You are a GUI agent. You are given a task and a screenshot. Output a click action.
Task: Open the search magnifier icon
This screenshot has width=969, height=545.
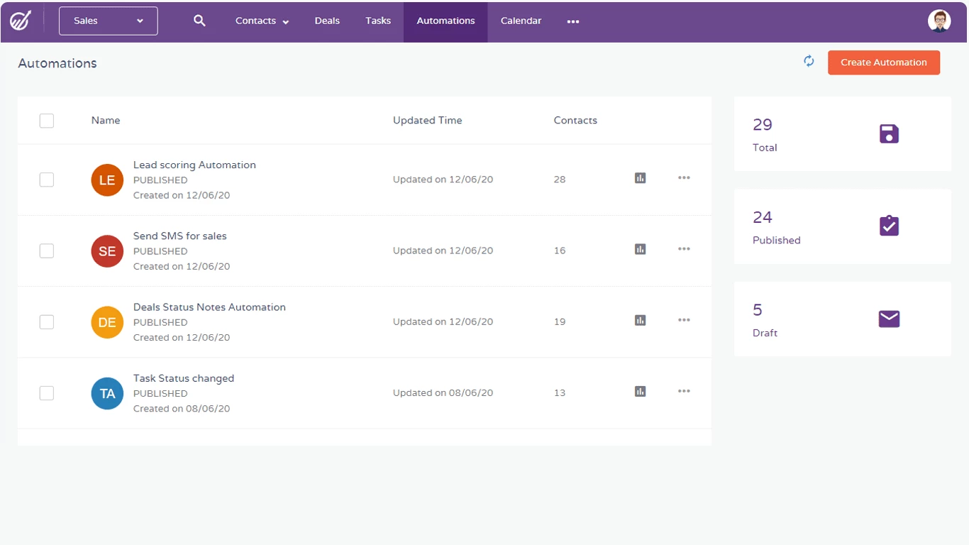tap(200, 21)
